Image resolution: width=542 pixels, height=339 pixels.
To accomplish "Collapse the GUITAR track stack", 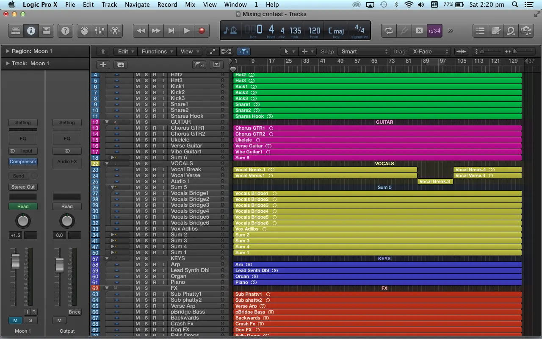I will pos(107,122).
